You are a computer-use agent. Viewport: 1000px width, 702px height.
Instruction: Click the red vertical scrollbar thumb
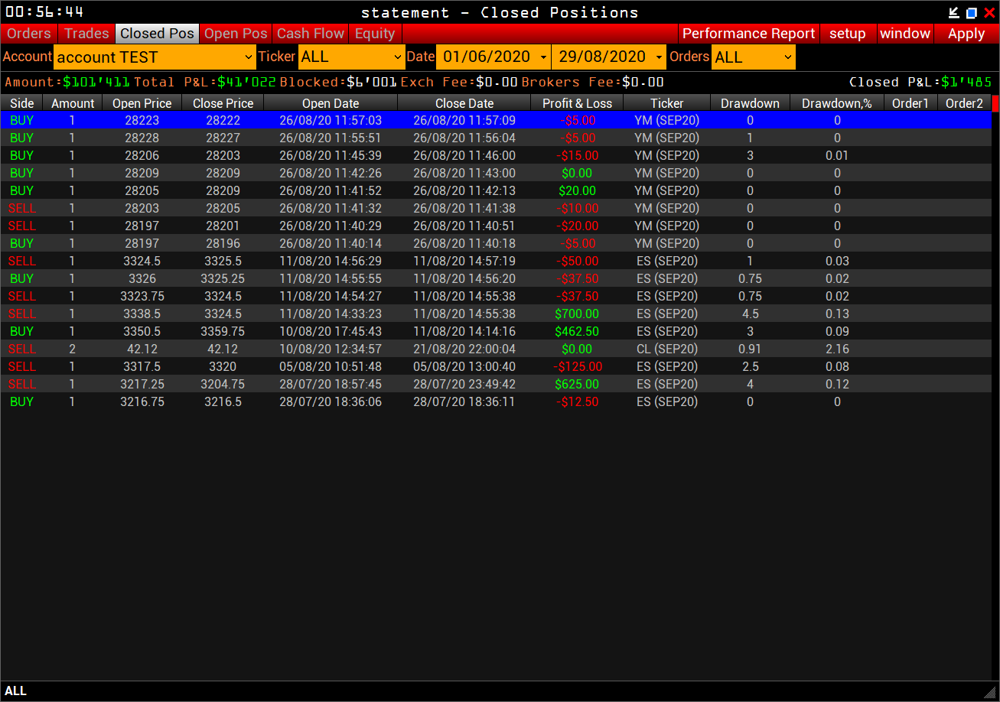[995, 103]
